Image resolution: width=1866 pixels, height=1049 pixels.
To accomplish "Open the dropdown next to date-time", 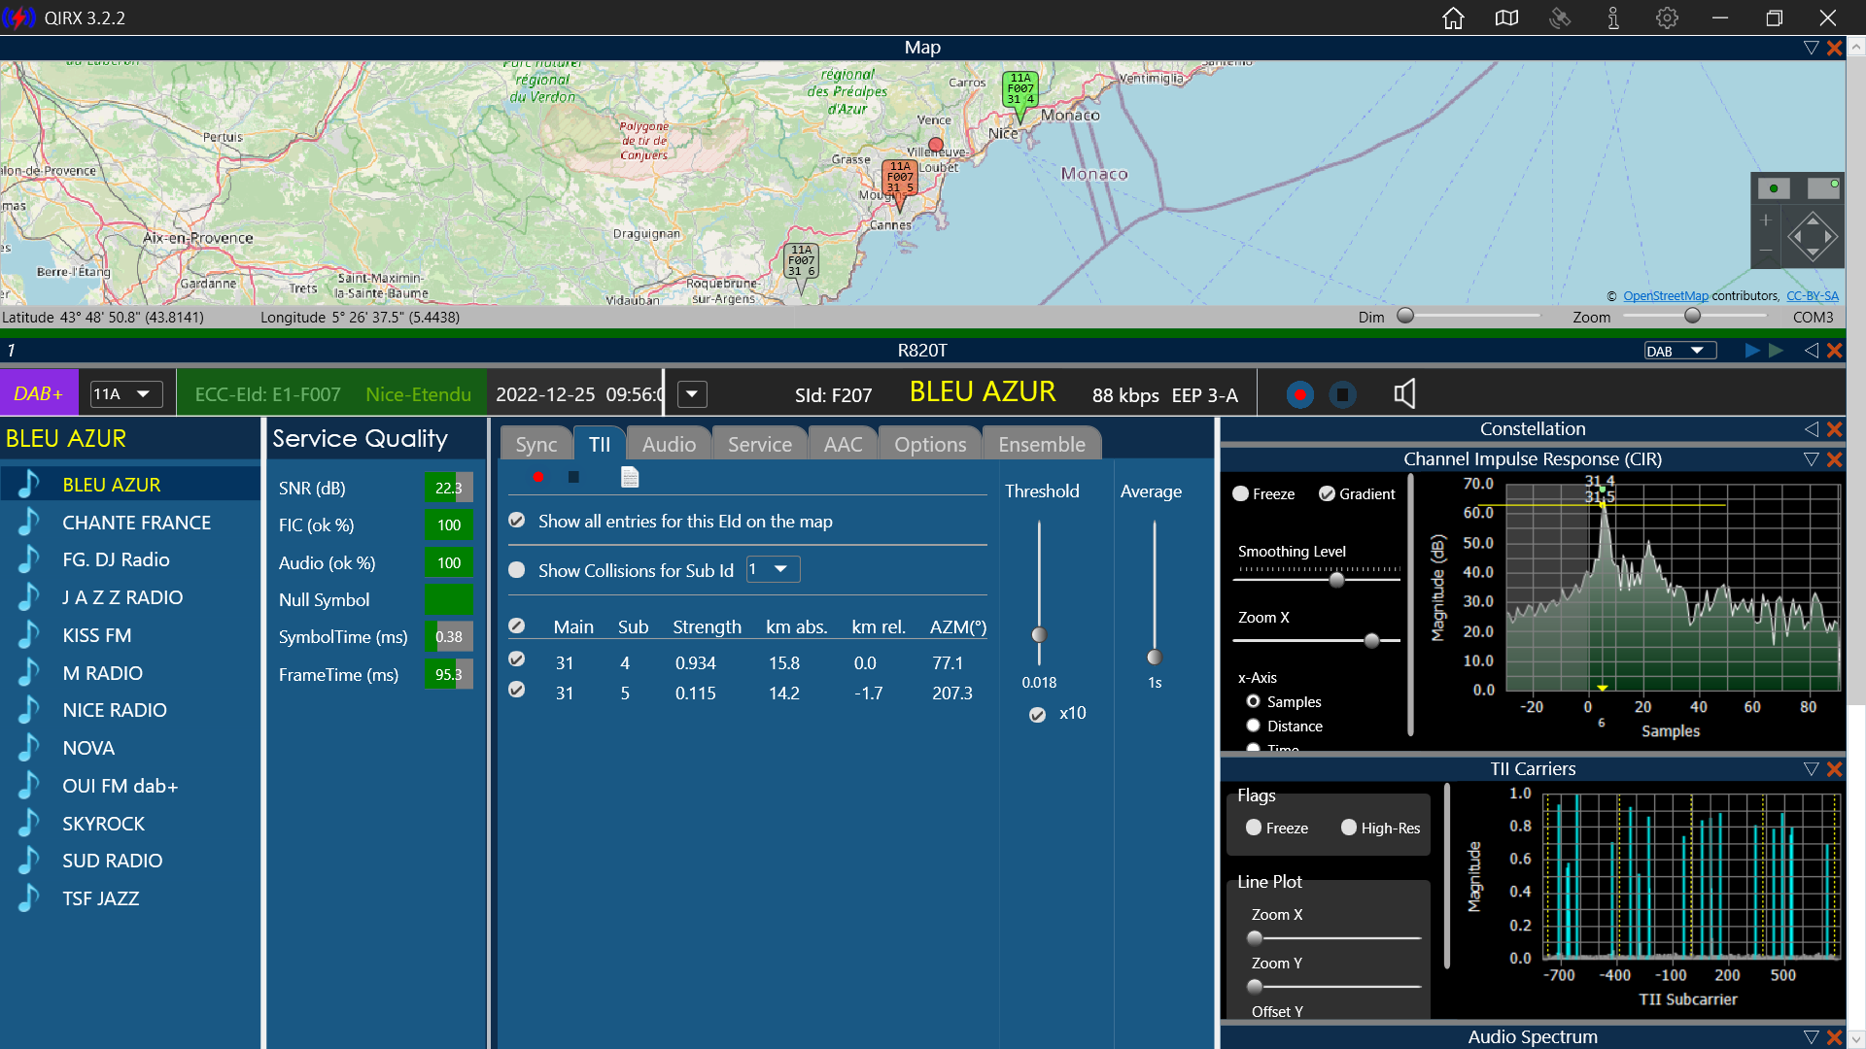I will point(692,394).
